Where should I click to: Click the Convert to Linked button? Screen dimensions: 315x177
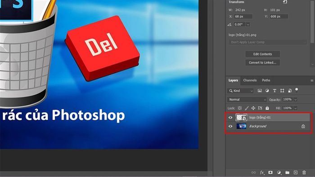[262, 62]
